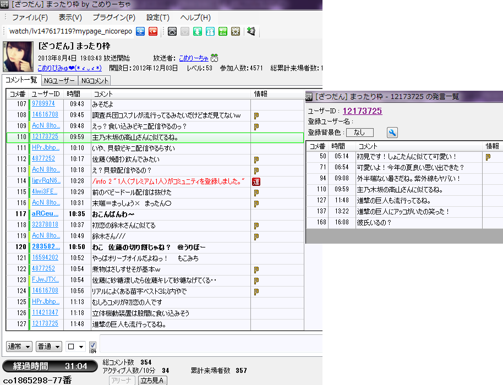Open the こめりぴみゅ community link

point(69,68)
